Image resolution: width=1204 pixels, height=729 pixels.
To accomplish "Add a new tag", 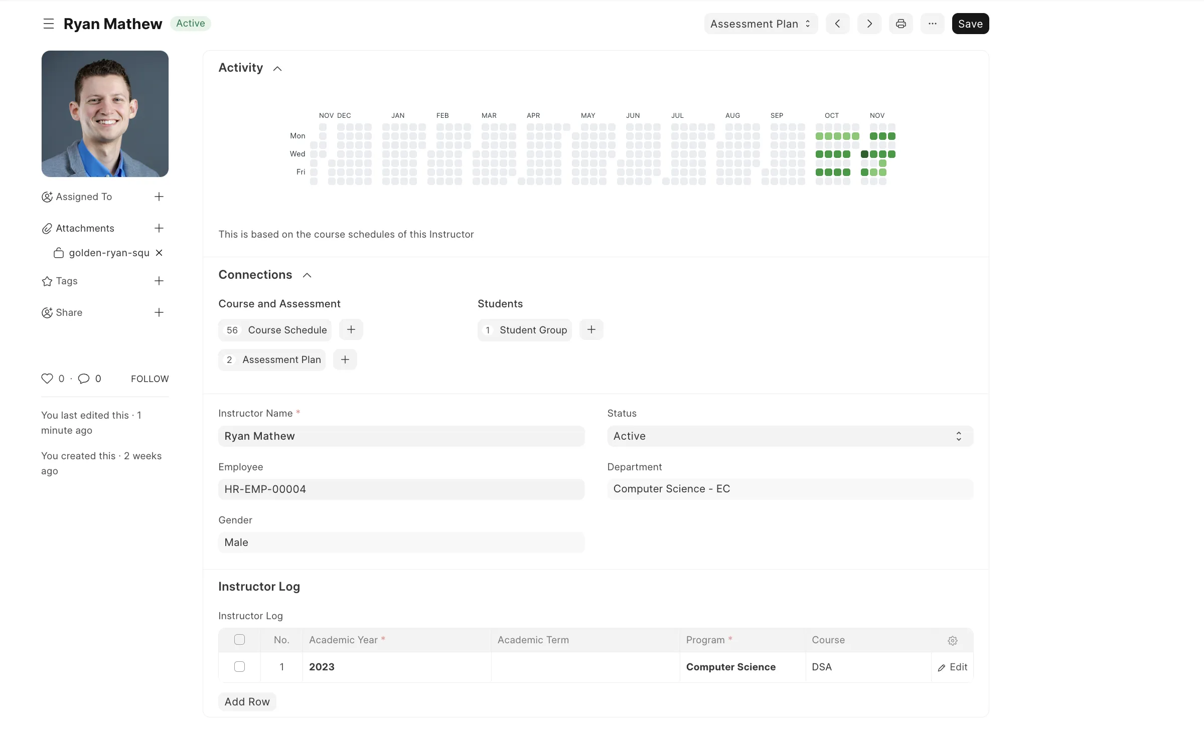I will [x=159, y=281].
